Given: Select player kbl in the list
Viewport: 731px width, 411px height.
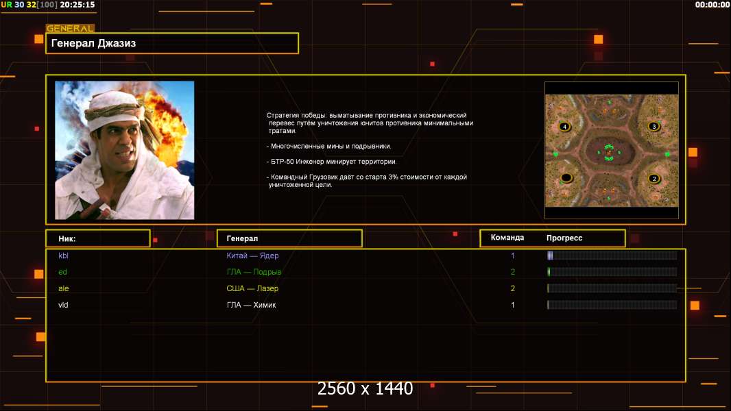Looking at the screenshot, I should [x=64, y=256].
